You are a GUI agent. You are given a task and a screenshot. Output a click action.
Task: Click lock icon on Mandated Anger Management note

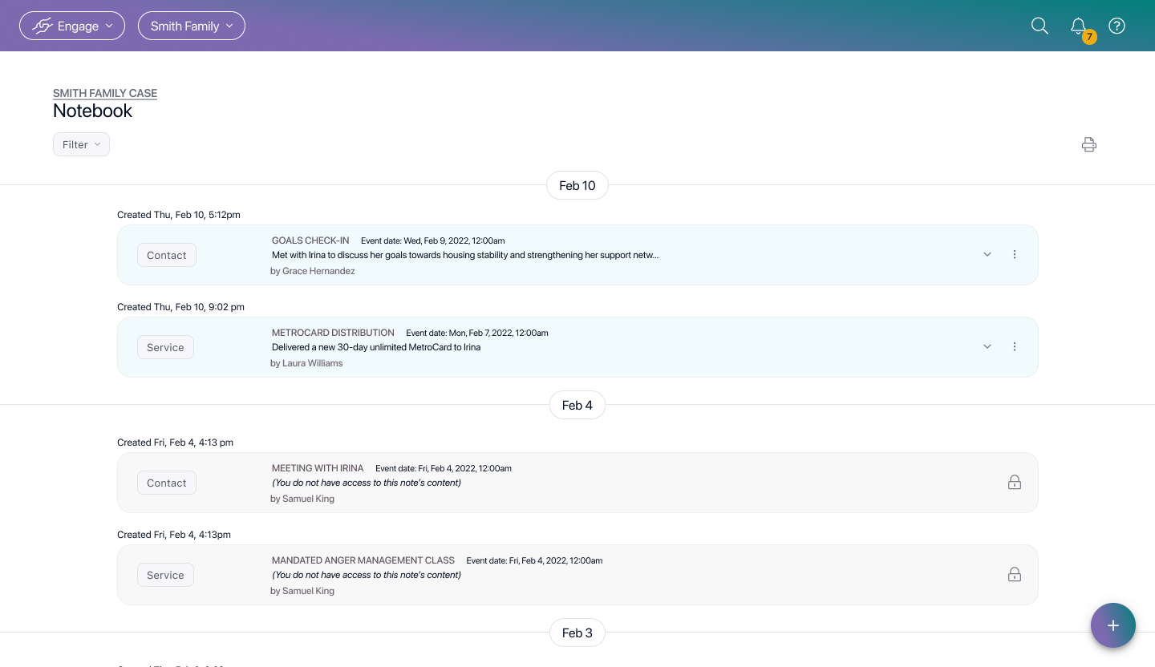click(1015, 575)
